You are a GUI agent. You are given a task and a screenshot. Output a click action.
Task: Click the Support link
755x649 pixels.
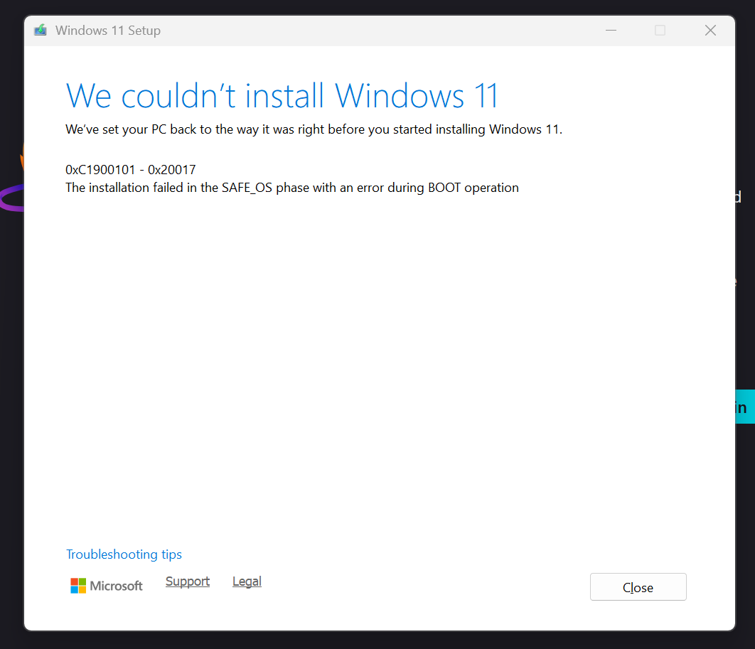click(187, 581)
